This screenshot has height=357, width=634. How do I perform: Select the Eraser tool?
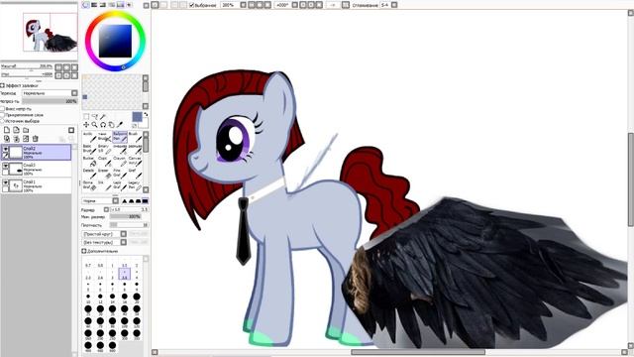click(104, 174)
